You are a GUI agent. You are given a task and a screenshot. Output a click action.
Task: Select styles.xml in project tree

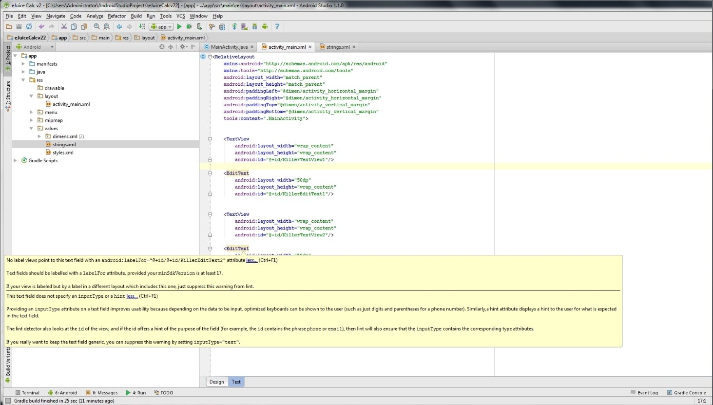(63, 153)
